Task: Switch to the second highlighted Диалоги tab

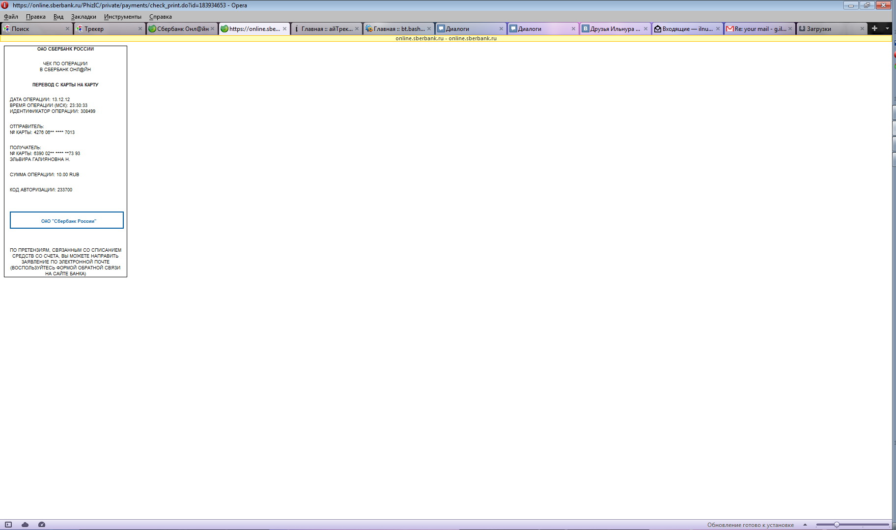Action: (543, 29)
